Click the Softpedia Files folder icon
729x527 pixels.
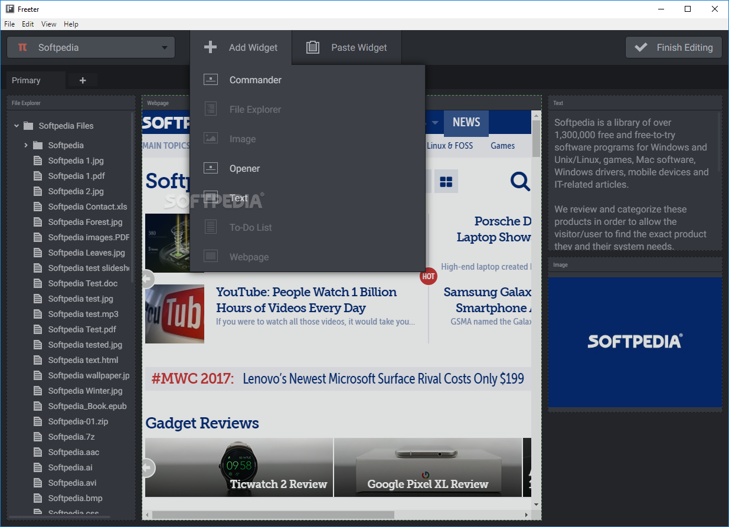pyautogui.click(x=28, y=126)
